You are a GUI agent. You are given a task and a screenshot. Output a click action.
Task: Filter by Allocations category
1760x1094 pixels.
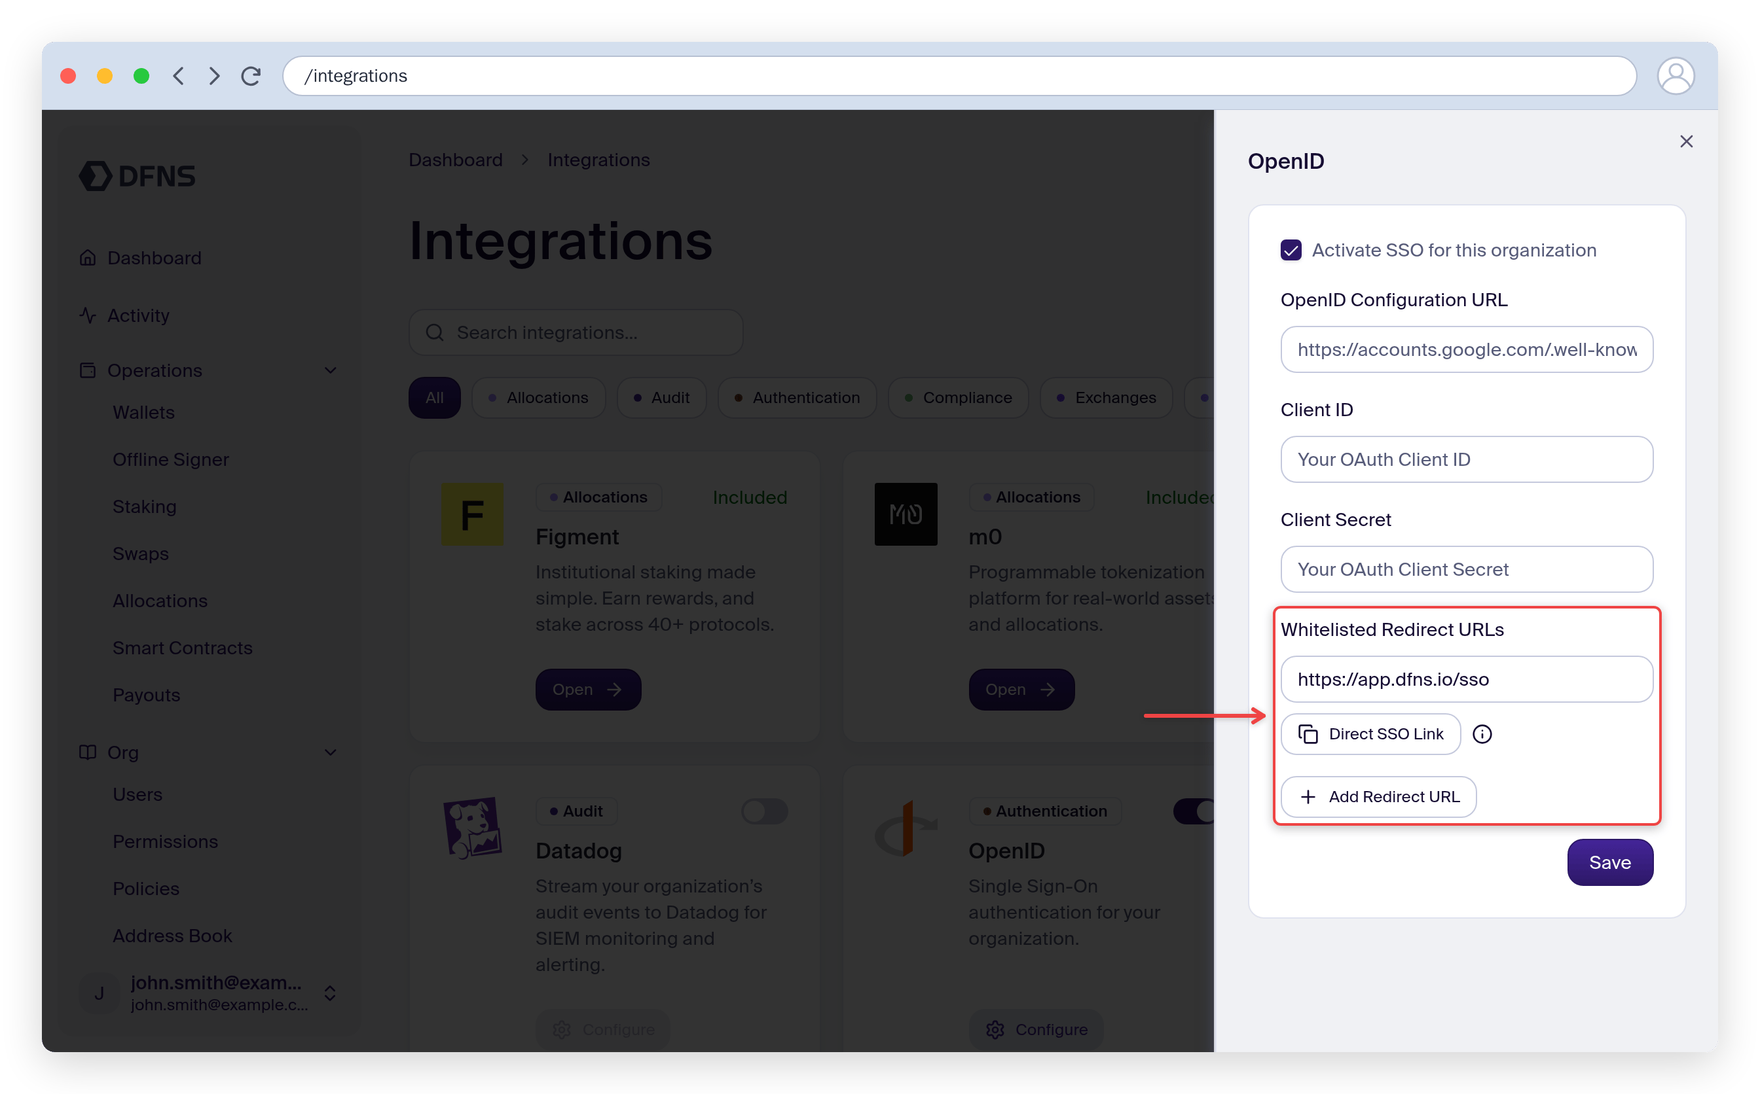tap(538, 397)
